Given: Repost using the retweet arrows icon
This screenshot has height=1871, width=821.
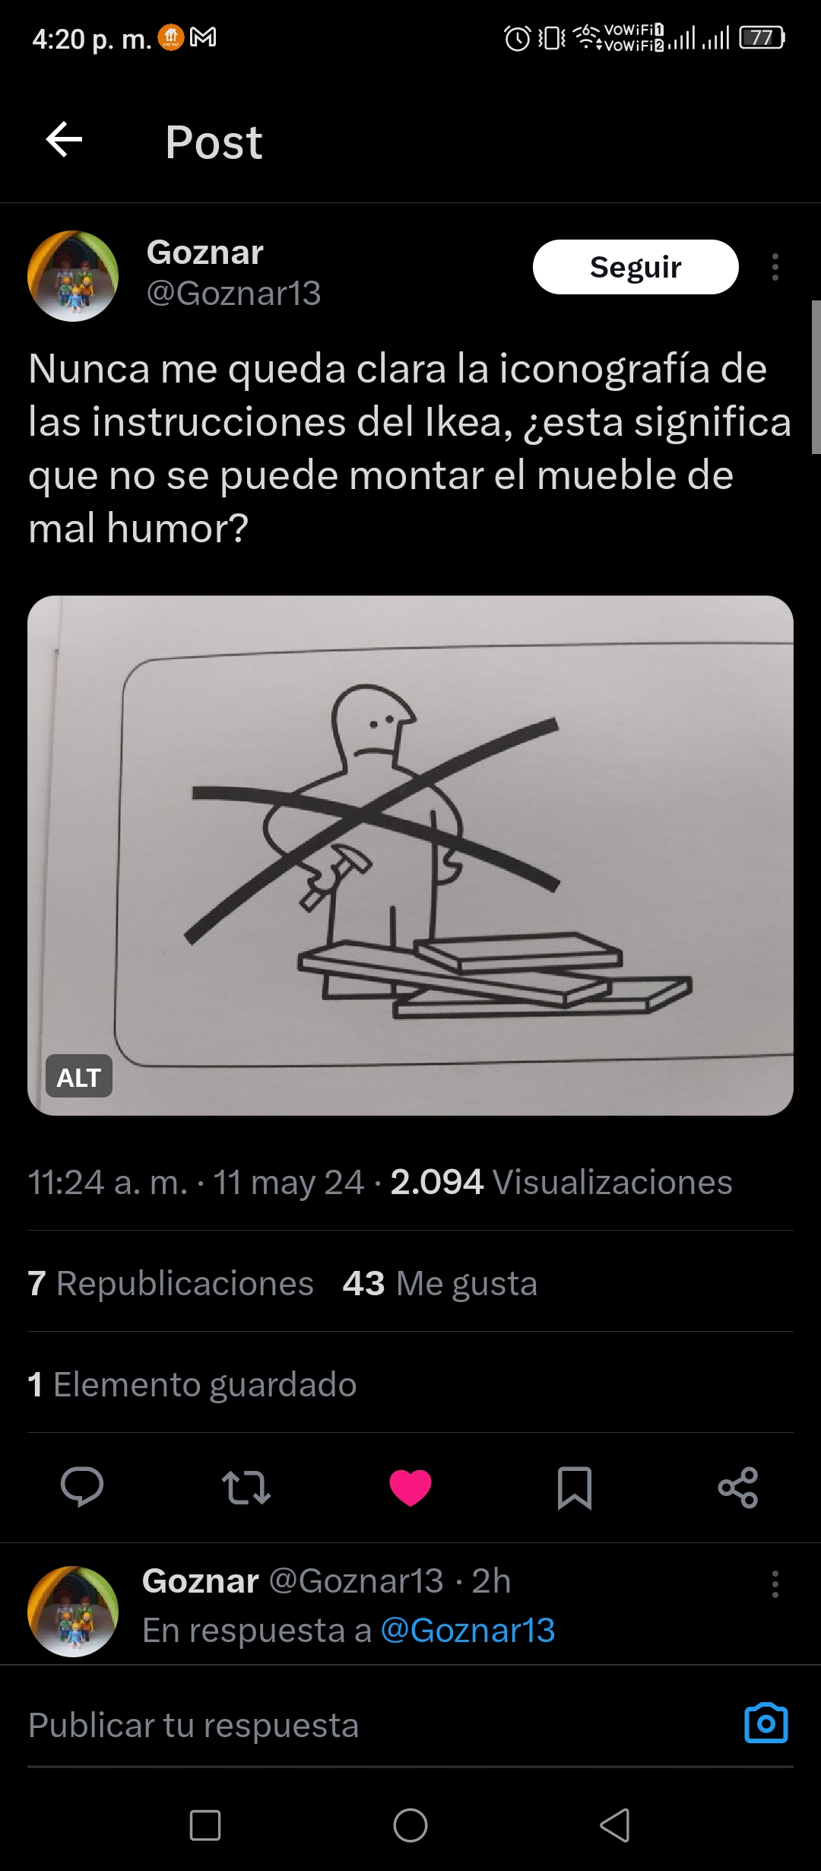Looking at the screenshot, I should [246, 1488].
